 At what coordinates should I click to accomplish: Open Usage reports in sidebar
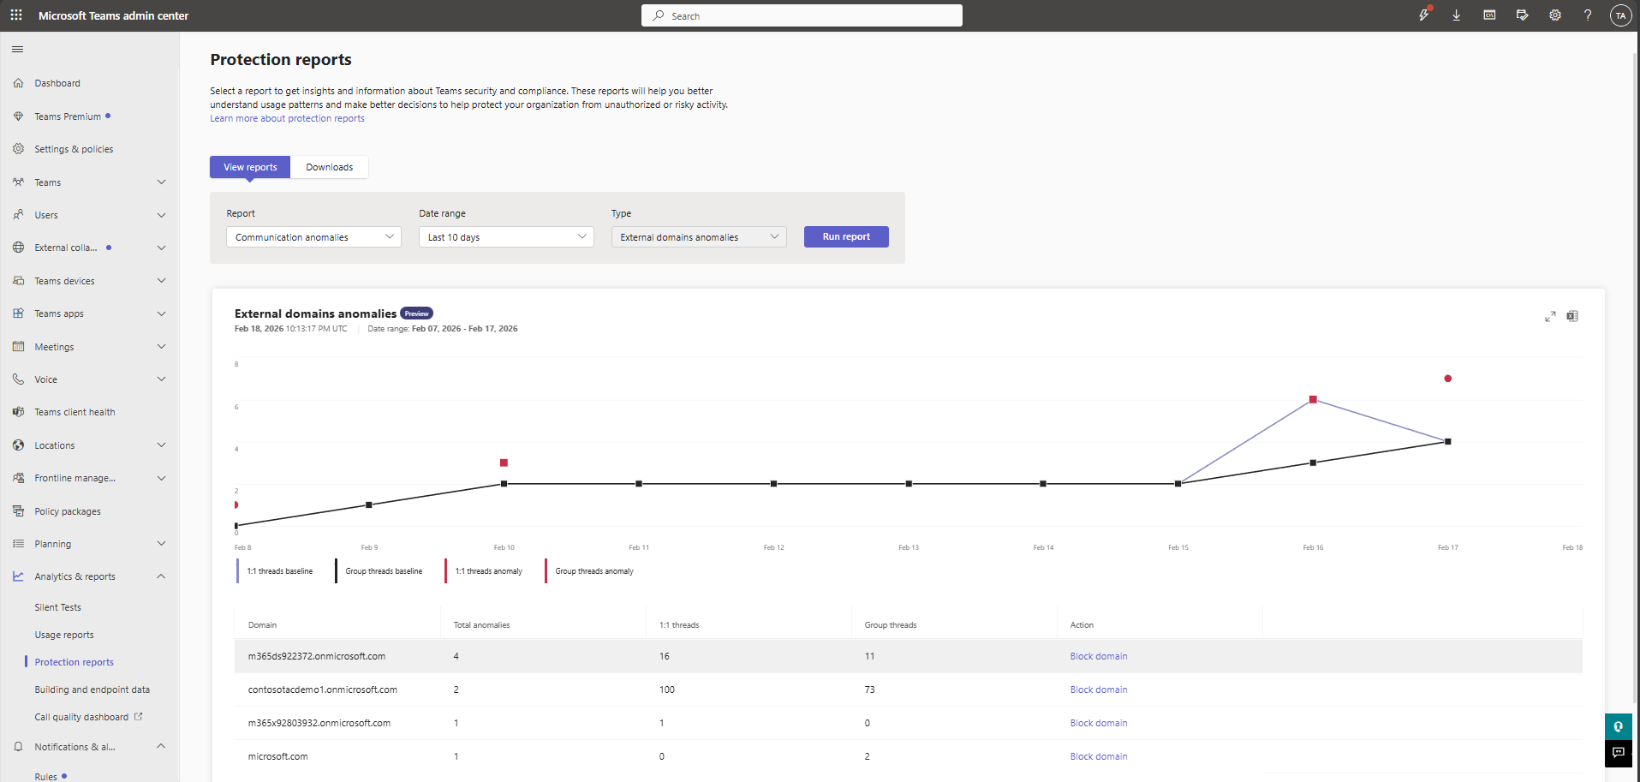(64, 635)
